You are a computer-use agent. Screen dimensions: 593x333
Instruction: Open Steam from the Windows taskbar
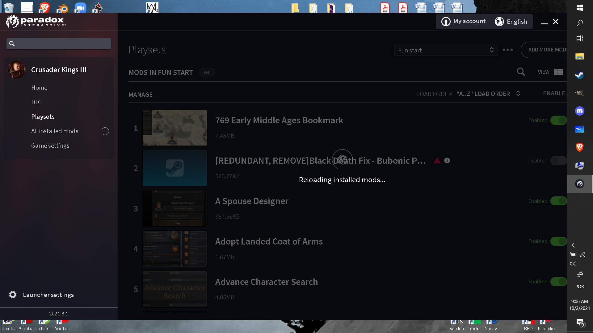pos(579,75)
